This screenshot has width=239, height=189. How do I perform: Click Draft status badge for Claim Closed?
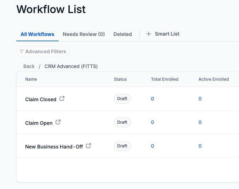[122, 99]
